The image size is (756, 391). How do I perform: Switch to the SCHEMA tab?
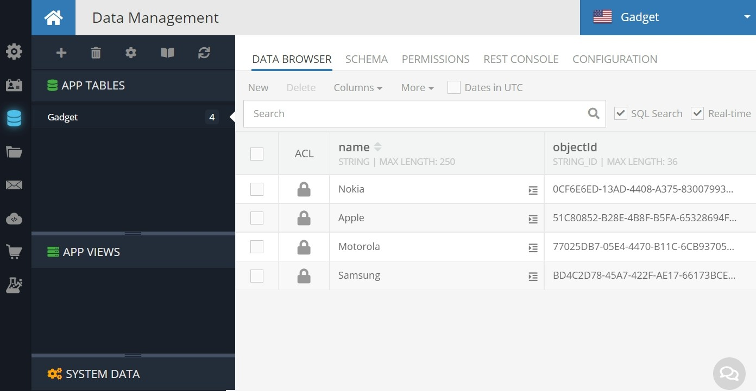point(367,59)
